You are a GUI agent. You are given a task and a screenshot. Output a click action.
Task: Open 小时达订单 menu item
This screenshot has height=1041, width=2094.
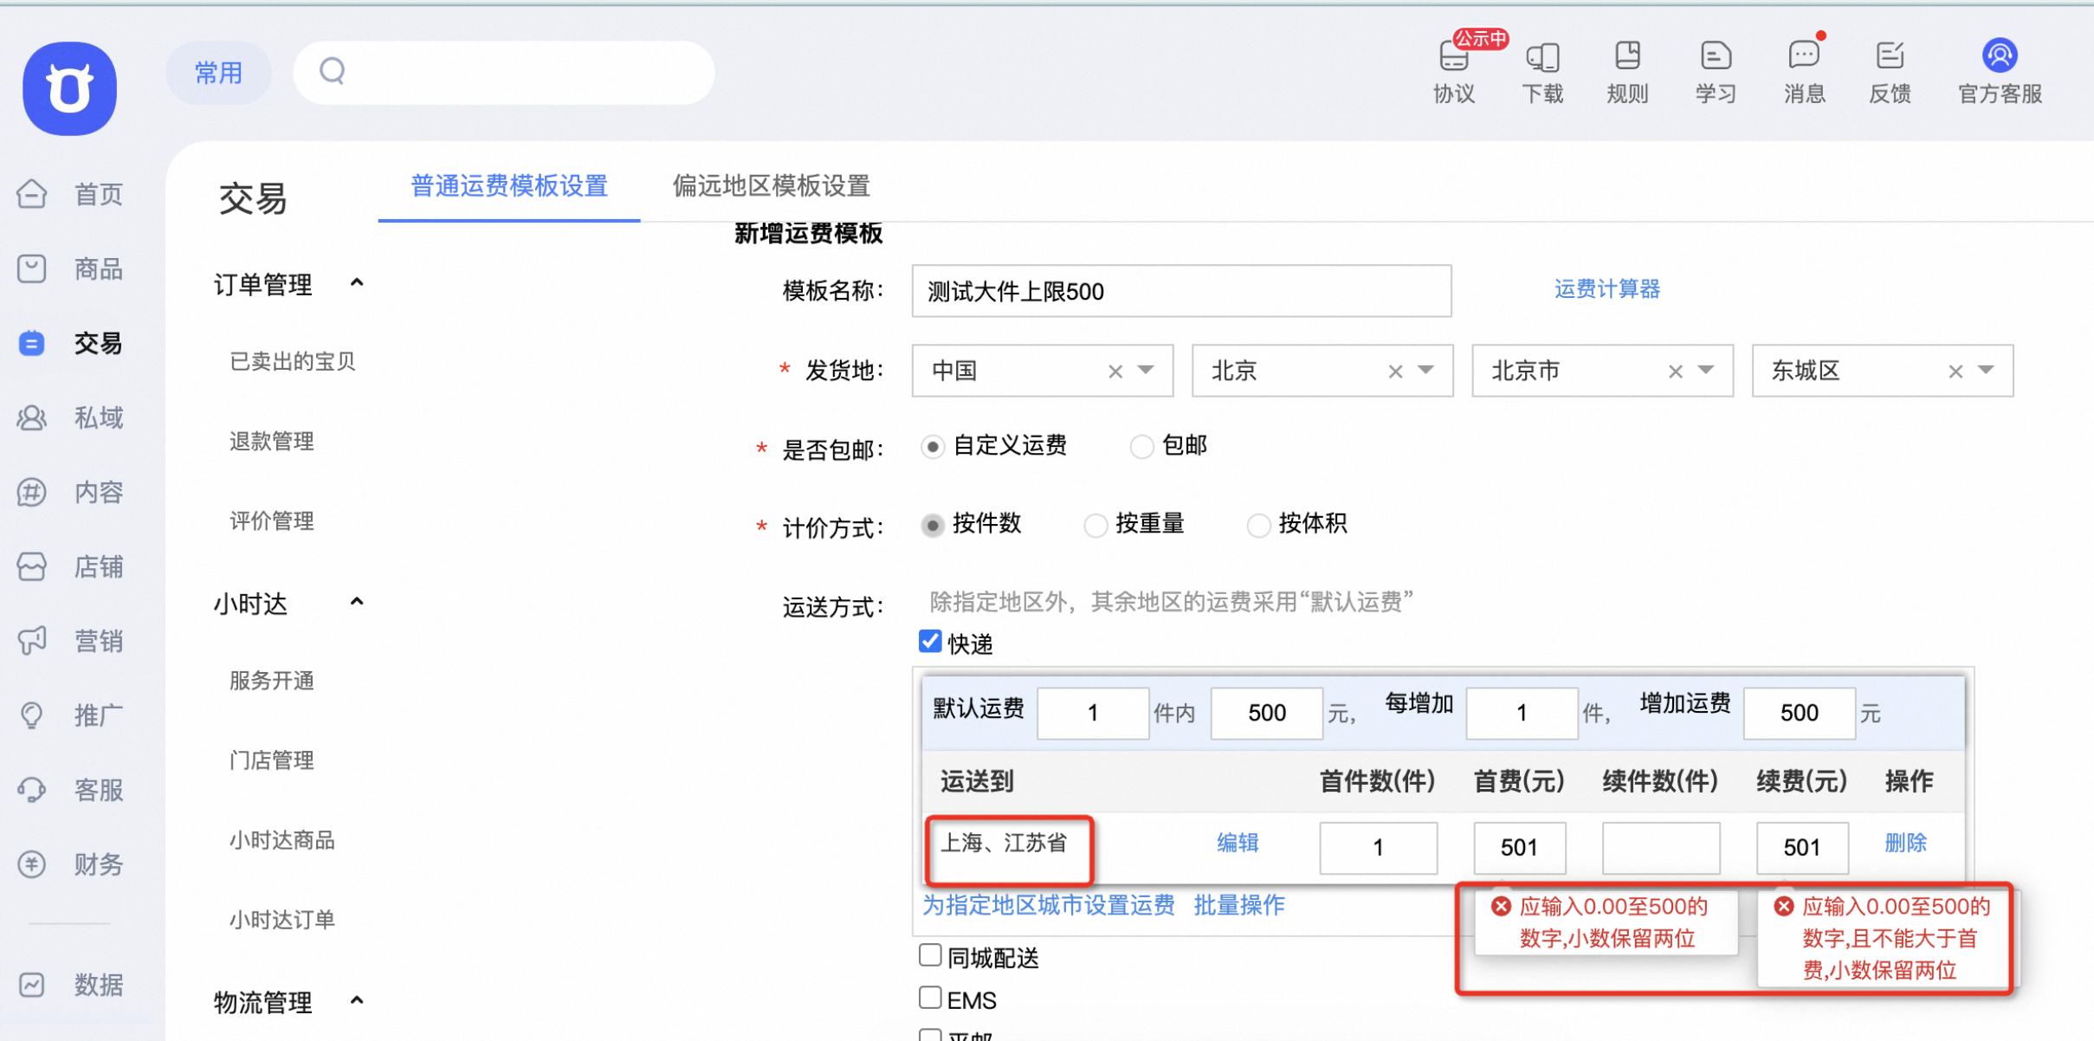pyautogui.click(x=281, y=920)
